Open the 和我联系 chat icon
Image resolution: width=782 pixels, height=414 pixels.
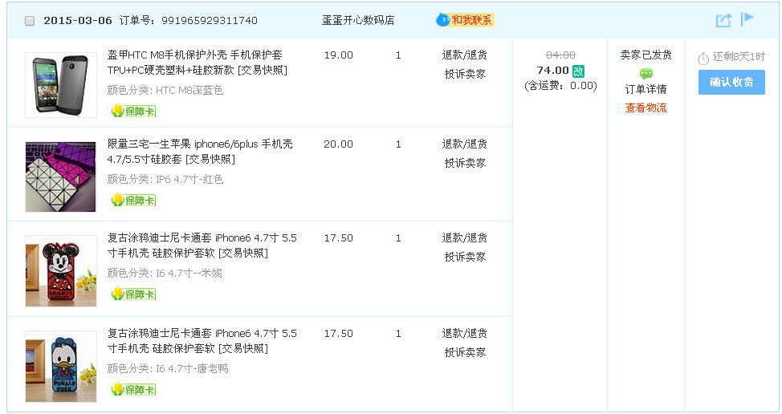tap(465, 20)
